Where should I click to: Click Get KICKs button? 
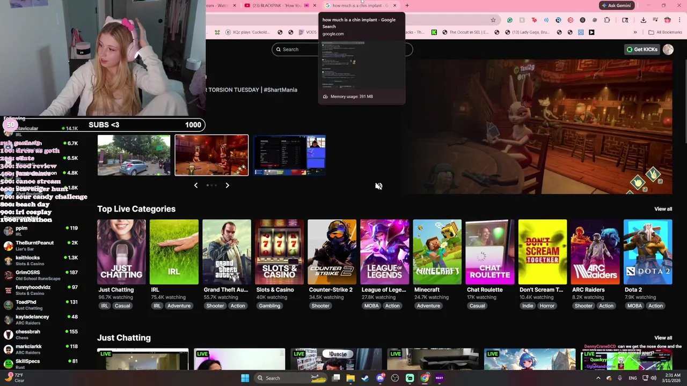click(641, 49)
